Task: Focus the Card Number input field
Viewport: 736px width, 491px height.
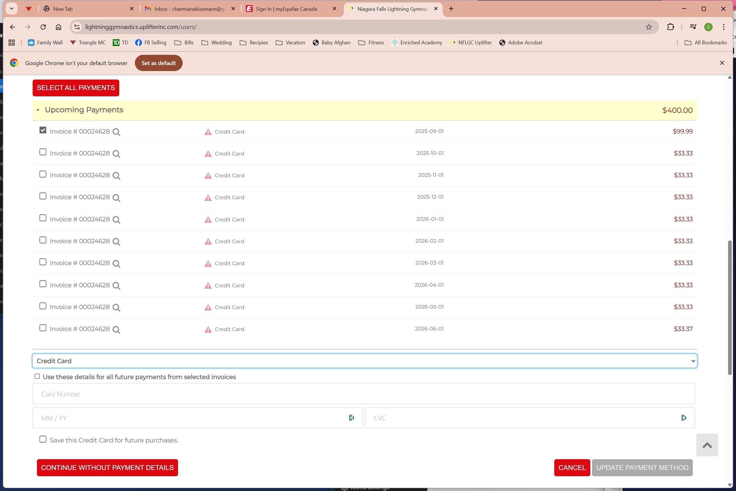Action: point(363,394)
